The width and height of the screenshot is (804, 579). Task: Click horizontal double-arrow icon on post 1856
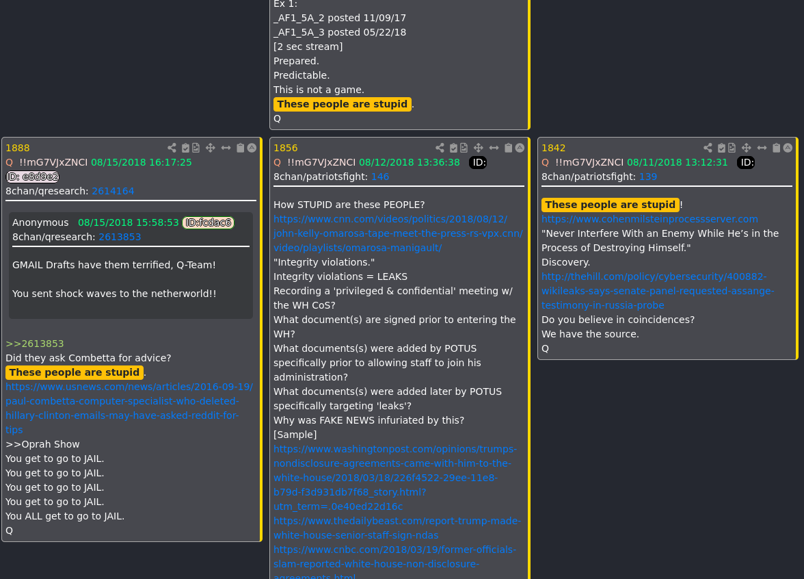tap(494, 148)
